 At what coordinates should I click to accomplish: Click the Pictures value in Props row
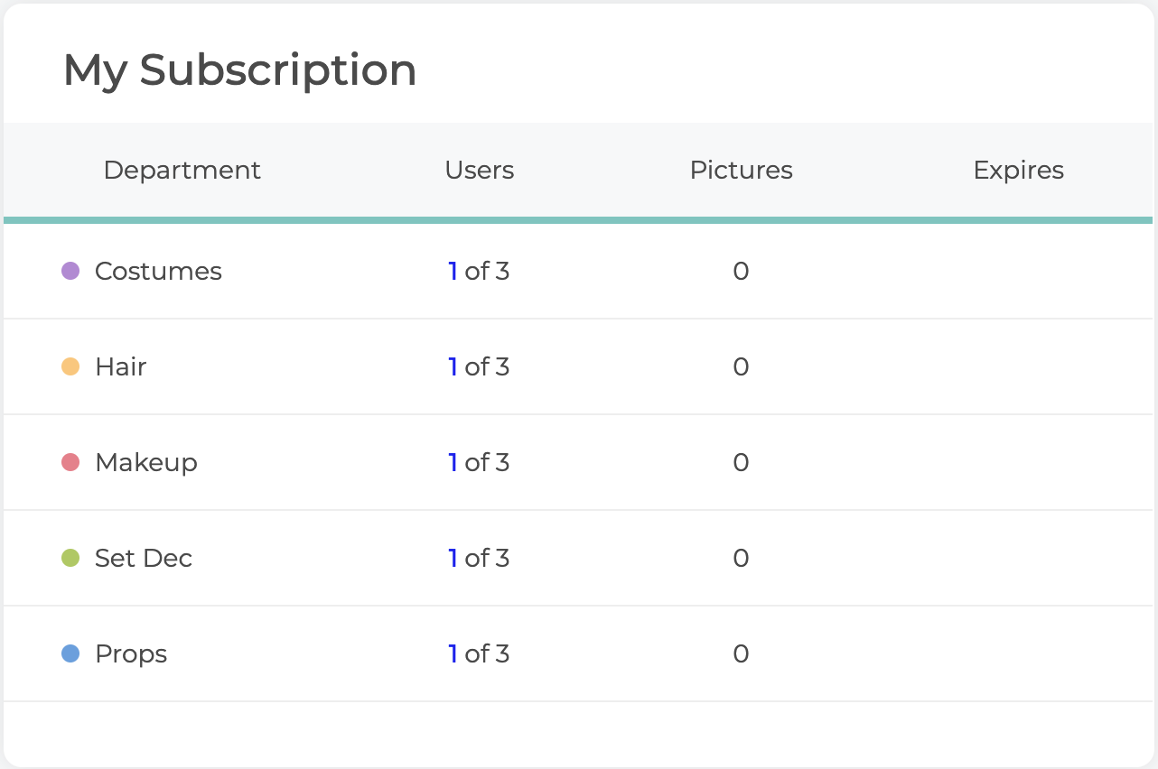[x=741, y=653]
